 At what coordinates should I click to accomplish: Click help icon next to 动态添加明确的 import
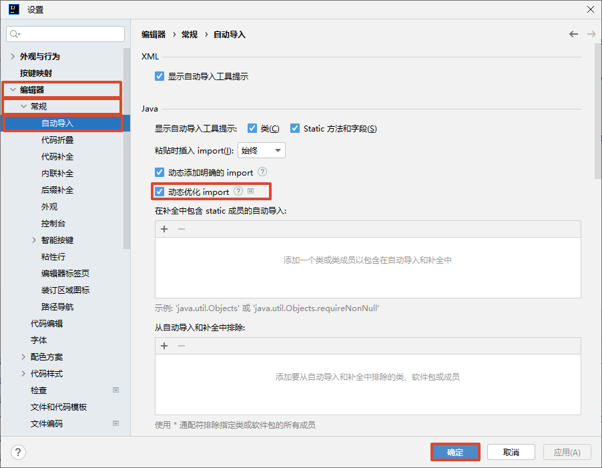[262, 172]
